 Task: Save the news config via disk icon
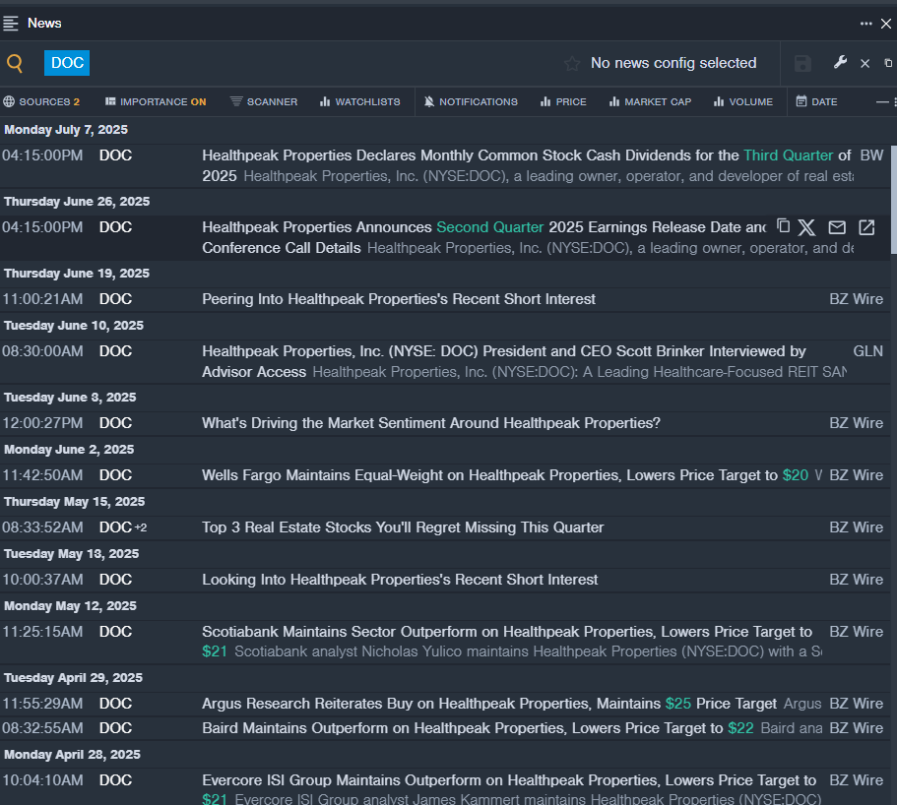[802, 63]
